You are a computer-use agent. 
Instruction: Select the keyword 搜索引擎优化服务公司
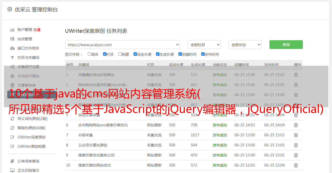96,155
